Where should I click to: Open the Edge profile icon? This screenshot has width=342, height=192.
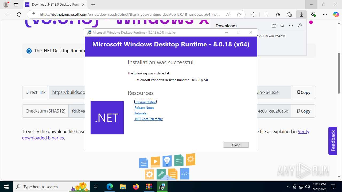click(x=6, y=5)
